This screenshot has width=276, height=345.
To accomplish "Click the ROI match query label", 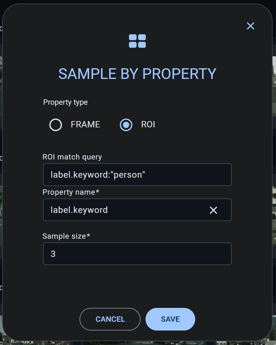I will 72,157.
